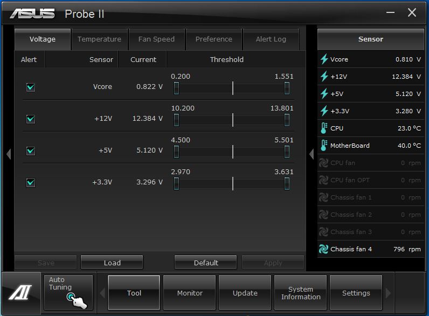Click the 796 rpm Chassis fan 4 reading
The image size is (429, 316).
click(407, 249)
